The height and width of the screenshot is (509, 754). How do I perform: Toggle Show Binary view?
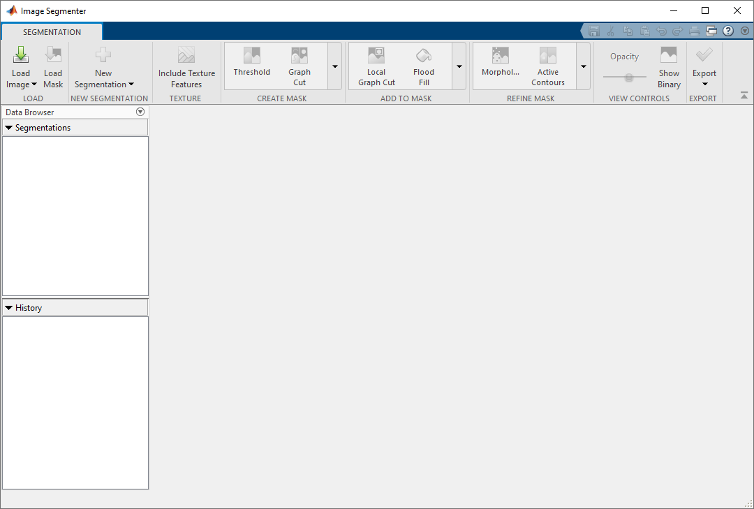tap(669, 68)
